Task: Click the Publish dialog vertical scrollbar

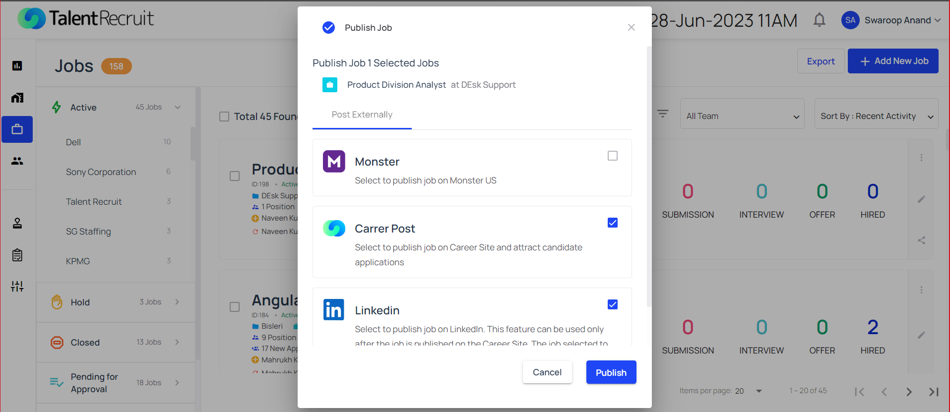Action: [649, 177]
